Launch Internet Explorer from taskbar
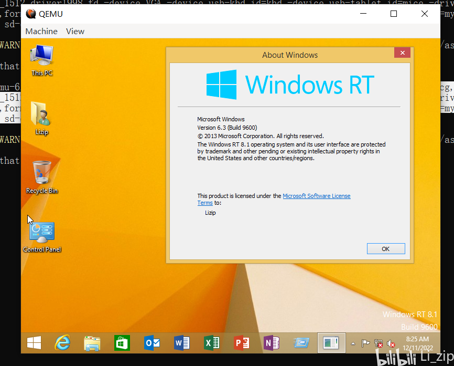This screenshot has width=454, height=366. pyautogui.click(x=62, y=343)
